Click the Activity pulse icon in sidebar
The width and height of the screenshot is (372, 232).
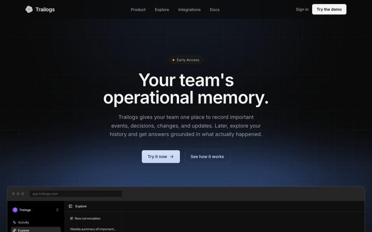click(14, 222)
